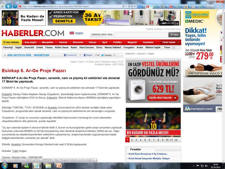The width and height of the screenshot is (225, 169).
Task: Open the Manşetler navigation item
Action: pyautogui.click(x=47, y=42)
